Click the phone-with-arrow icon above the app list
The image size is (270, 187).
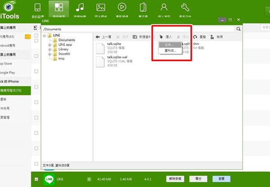tap(35, 28)
